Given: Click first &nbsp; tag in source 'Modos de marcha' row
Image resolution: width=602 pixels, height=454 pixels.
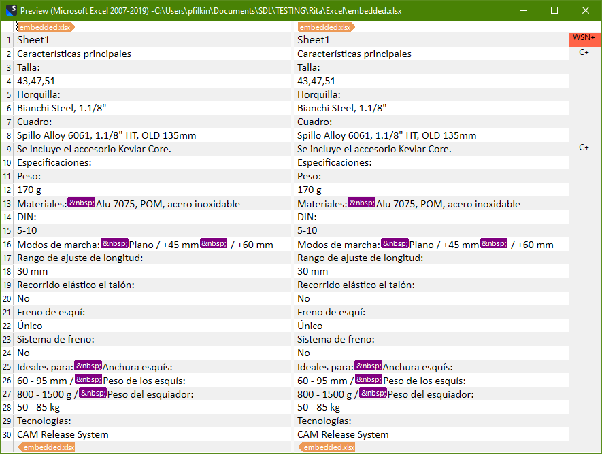Looking at the screenshot, I should 114,243.
